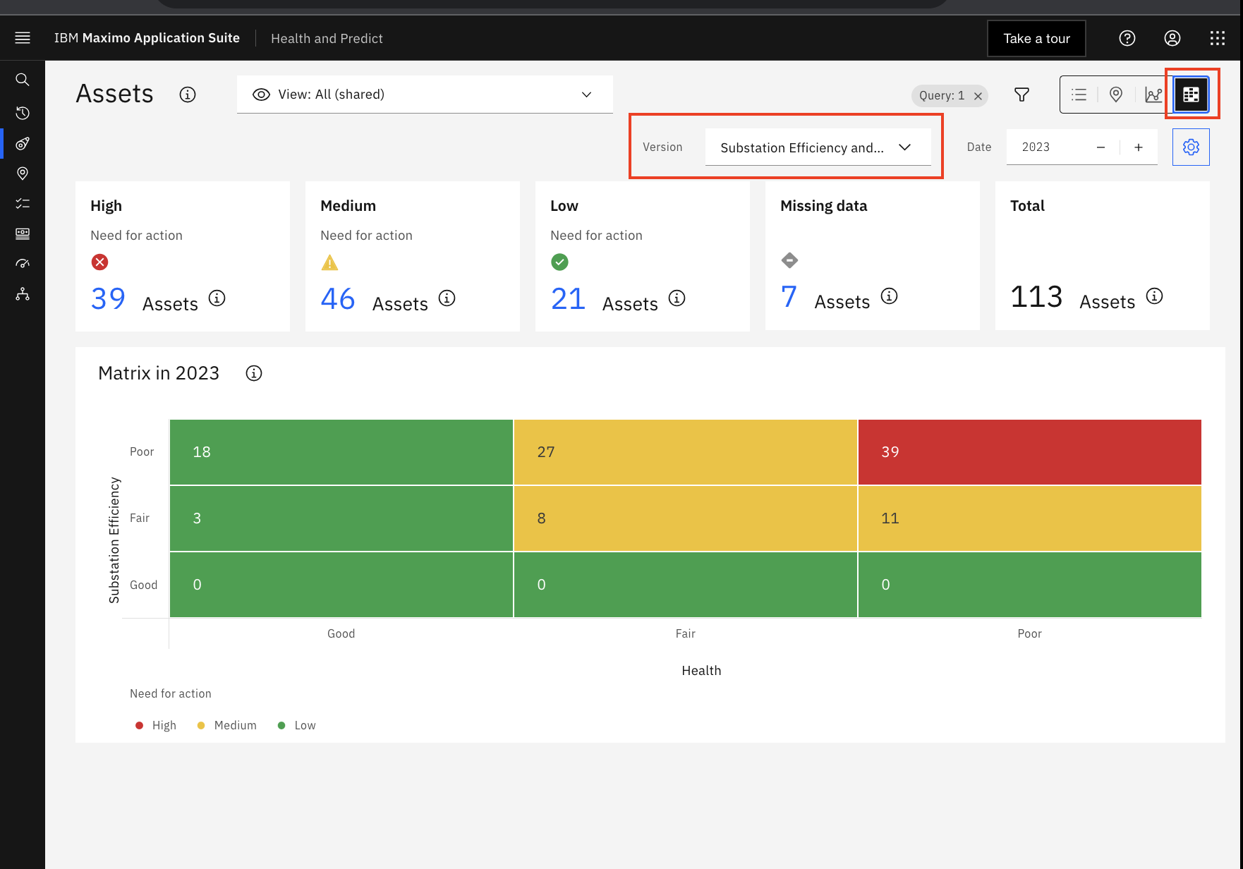This screenshot has height=869, width=1243.
Task: Open the Version dropdown Substation Efficiency
Action: (x=818, y=147)
